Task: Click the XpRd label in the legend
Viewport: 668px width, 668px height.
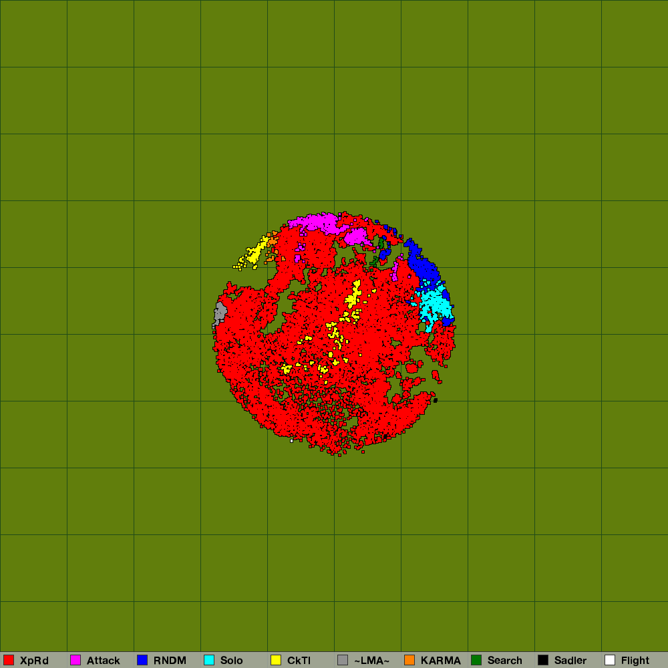Action: click(x=34, y=661)
